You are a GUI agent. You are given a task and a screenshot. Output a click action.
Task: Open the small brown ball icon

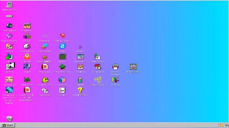click(x=45, y=57)
